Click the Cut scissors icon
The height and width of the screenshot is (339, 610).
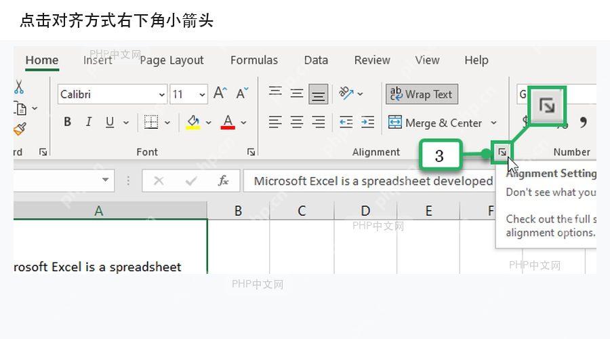coord(19,87)
